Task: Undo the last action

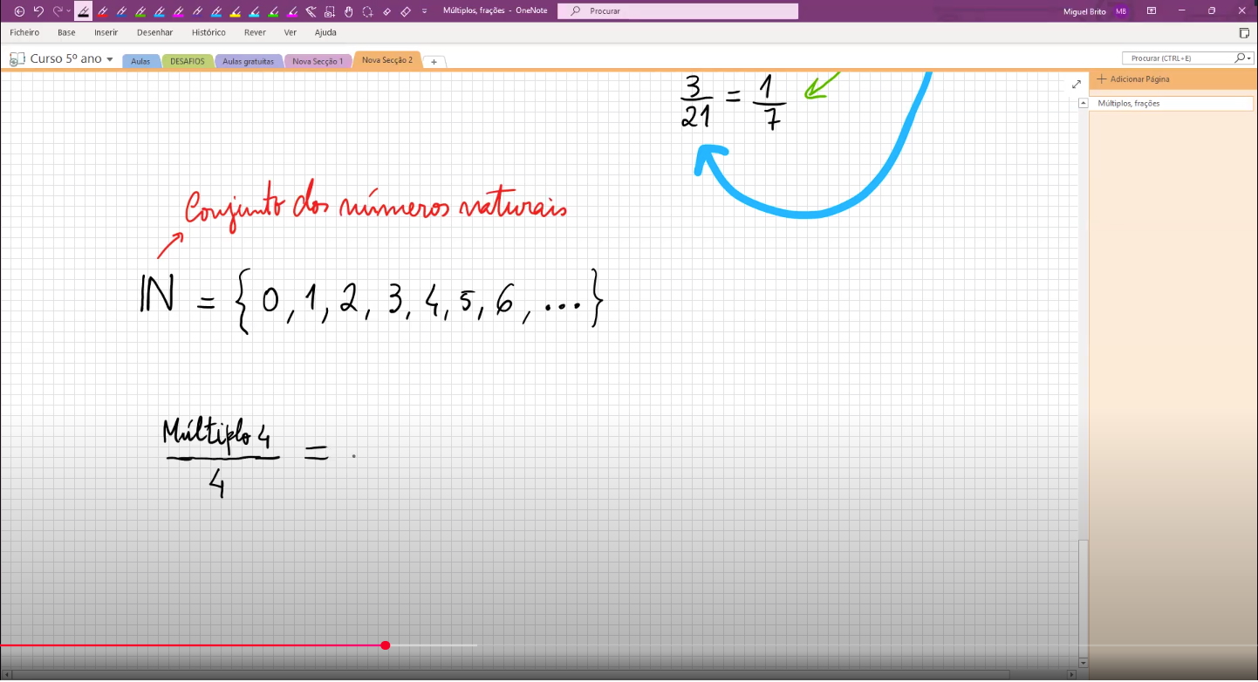Action: coord(38,11)
